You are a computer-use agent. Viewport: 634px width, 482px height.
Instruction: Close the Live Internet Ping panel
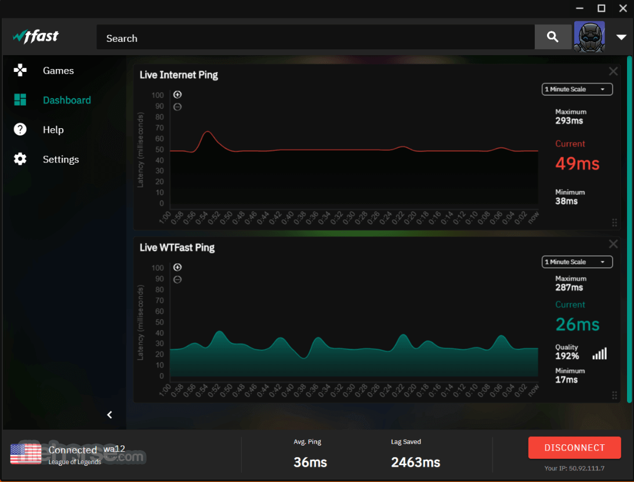[x=613, y=71]
